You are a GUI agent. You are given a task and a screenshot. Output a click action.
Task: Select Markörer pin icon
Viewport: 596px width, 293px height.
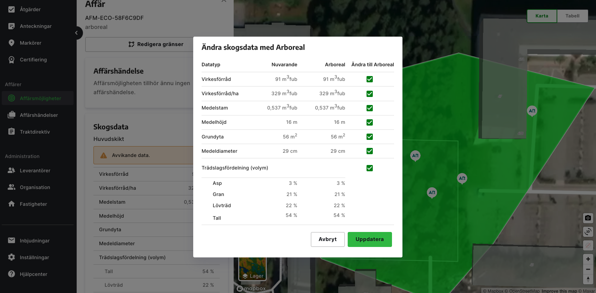pos(12,43)
